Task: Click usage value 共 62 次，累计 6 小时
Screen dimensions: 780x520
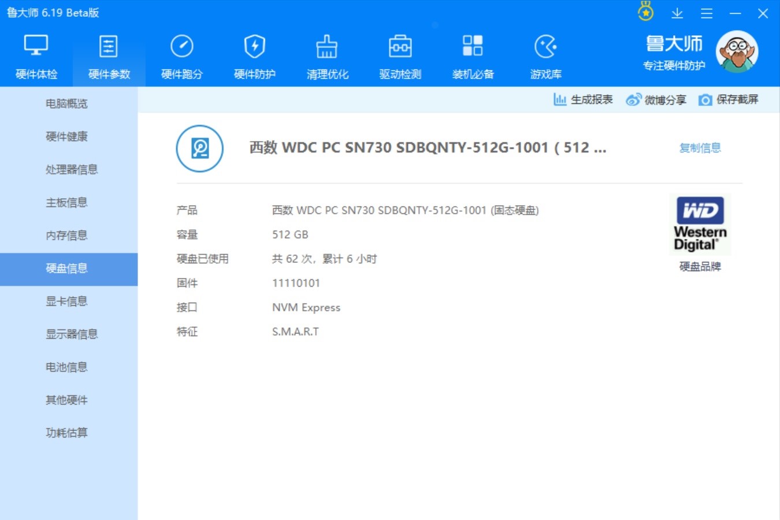Action: [x=324, y=259]
